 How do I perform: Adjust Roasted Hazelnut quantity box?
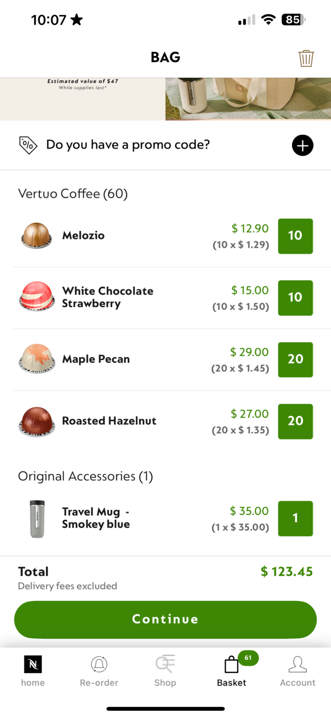(x=295, y=421)
